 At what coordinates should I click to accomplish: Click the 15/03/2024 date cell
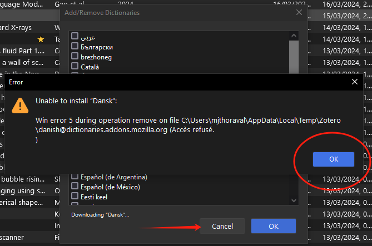[348, 16]
